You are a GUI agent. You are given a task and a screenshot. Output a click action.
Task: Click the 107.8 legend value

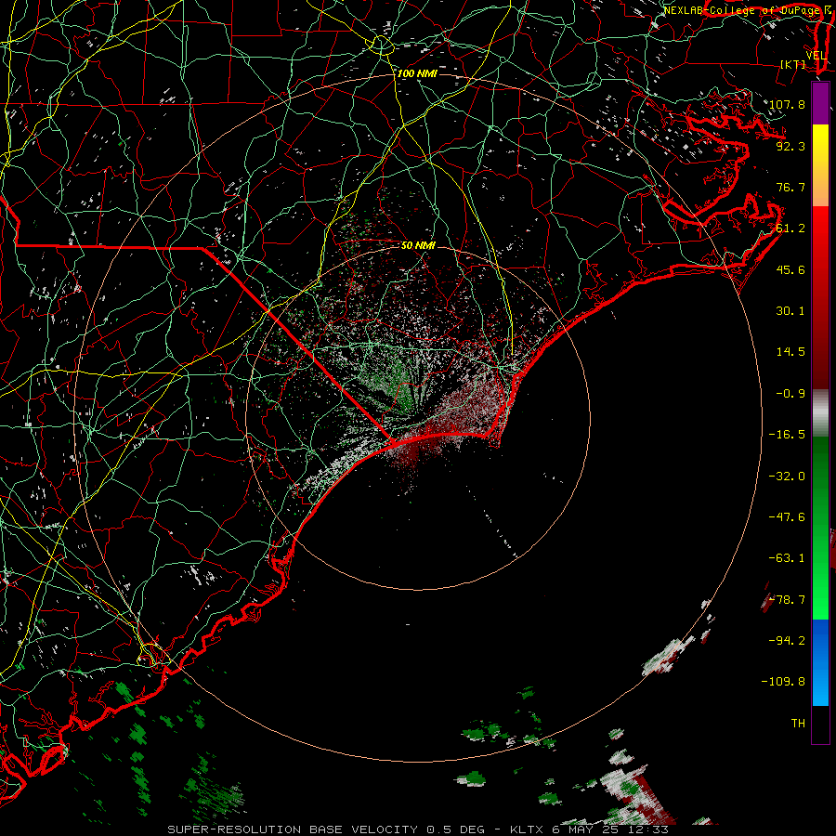[787, 104]
